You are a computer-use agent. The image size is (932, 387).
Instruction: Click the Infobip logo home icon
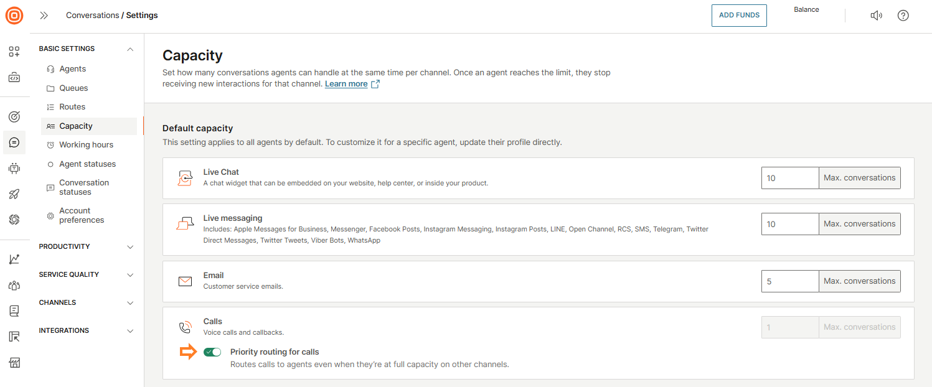14,16
